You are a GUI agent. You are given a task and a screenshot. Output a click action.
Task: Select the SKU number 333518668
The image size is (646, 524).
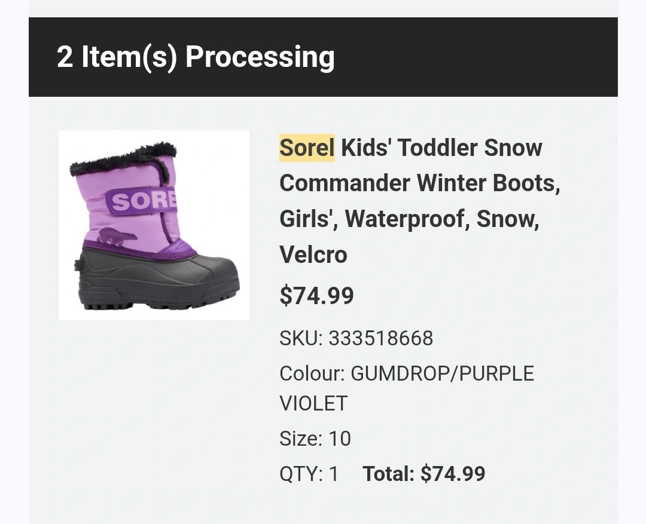[380, 339]
